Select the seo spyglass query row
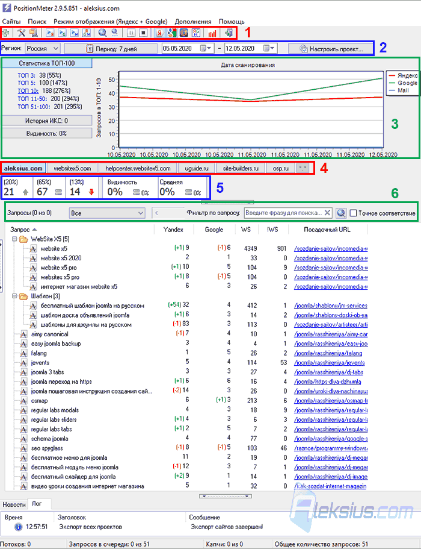This screenshot has width=421, height=549. click(x=47, y=448)
